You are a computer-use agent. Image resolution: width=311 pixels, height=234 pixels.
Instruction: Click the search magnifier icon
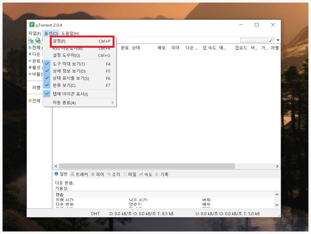(x=271, y=40)
